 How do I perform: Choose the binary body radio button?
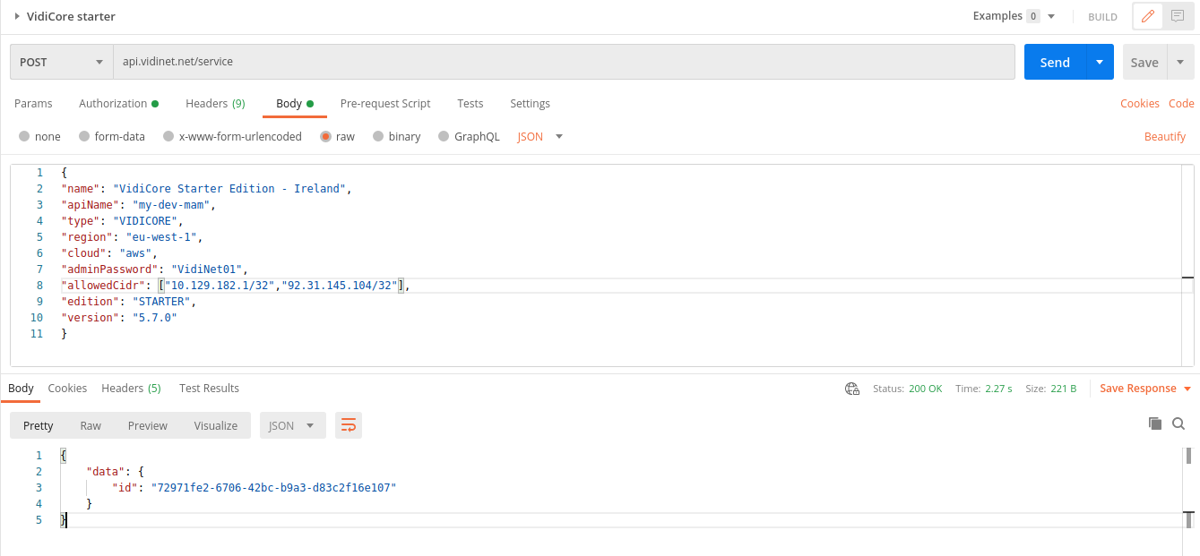(x=378, y=137)
